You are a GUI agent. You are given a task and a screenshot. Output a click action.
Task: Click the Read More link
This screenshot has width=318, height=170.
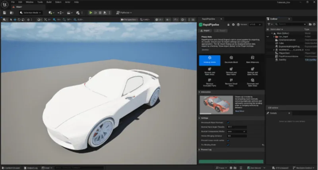(x=240, y=111)
